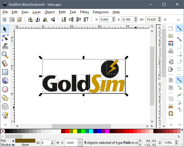Open the Extensions menu

click(x=101, y=12)
